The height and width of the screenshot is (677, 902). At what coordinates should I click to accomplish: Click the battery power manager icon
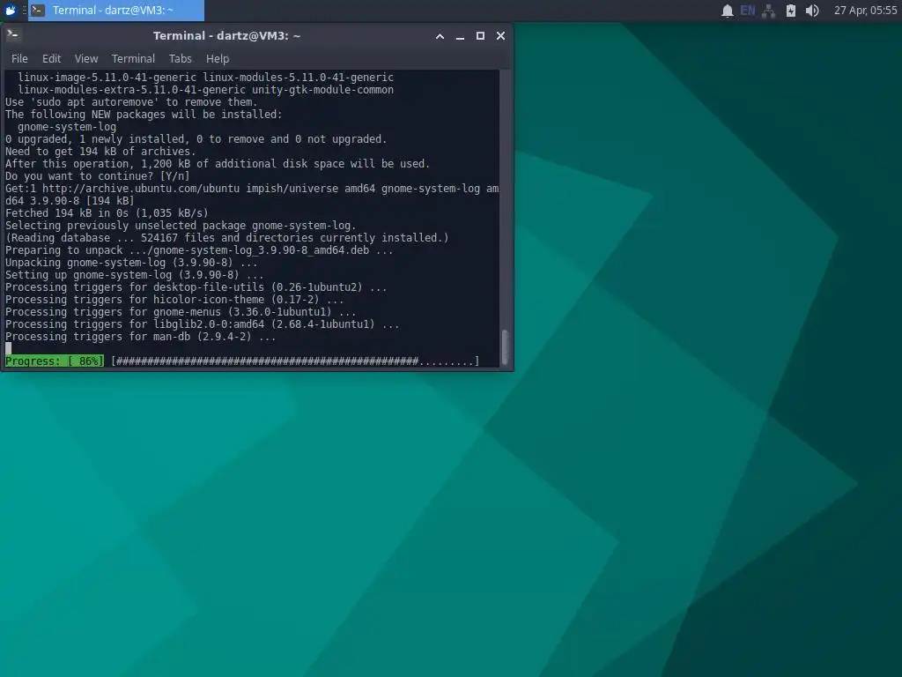[x=790, y=11]
